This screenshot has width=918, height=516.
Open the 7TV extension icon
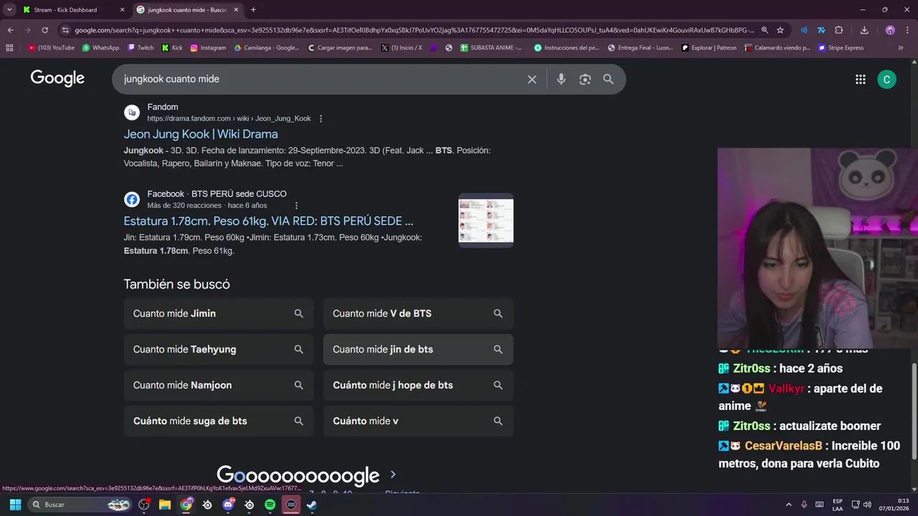821,30
